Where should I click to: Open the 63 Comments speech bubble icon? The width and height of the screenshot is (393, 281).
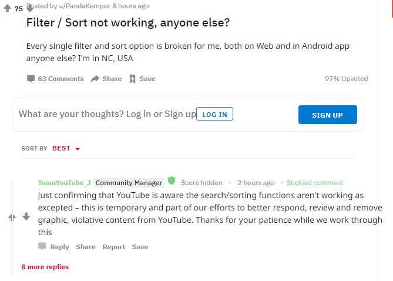tap(31, 79)
